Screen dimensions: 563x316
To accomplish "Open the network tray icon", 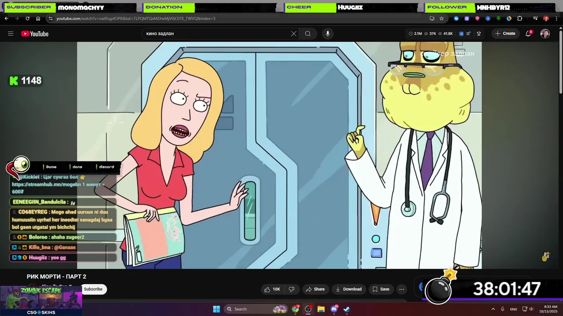I will [525, 309].
